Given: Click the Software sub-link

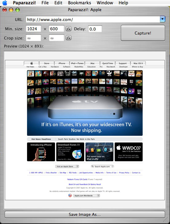Looking at the screenshot, I should pyautogui.click(x=67, y=67).
